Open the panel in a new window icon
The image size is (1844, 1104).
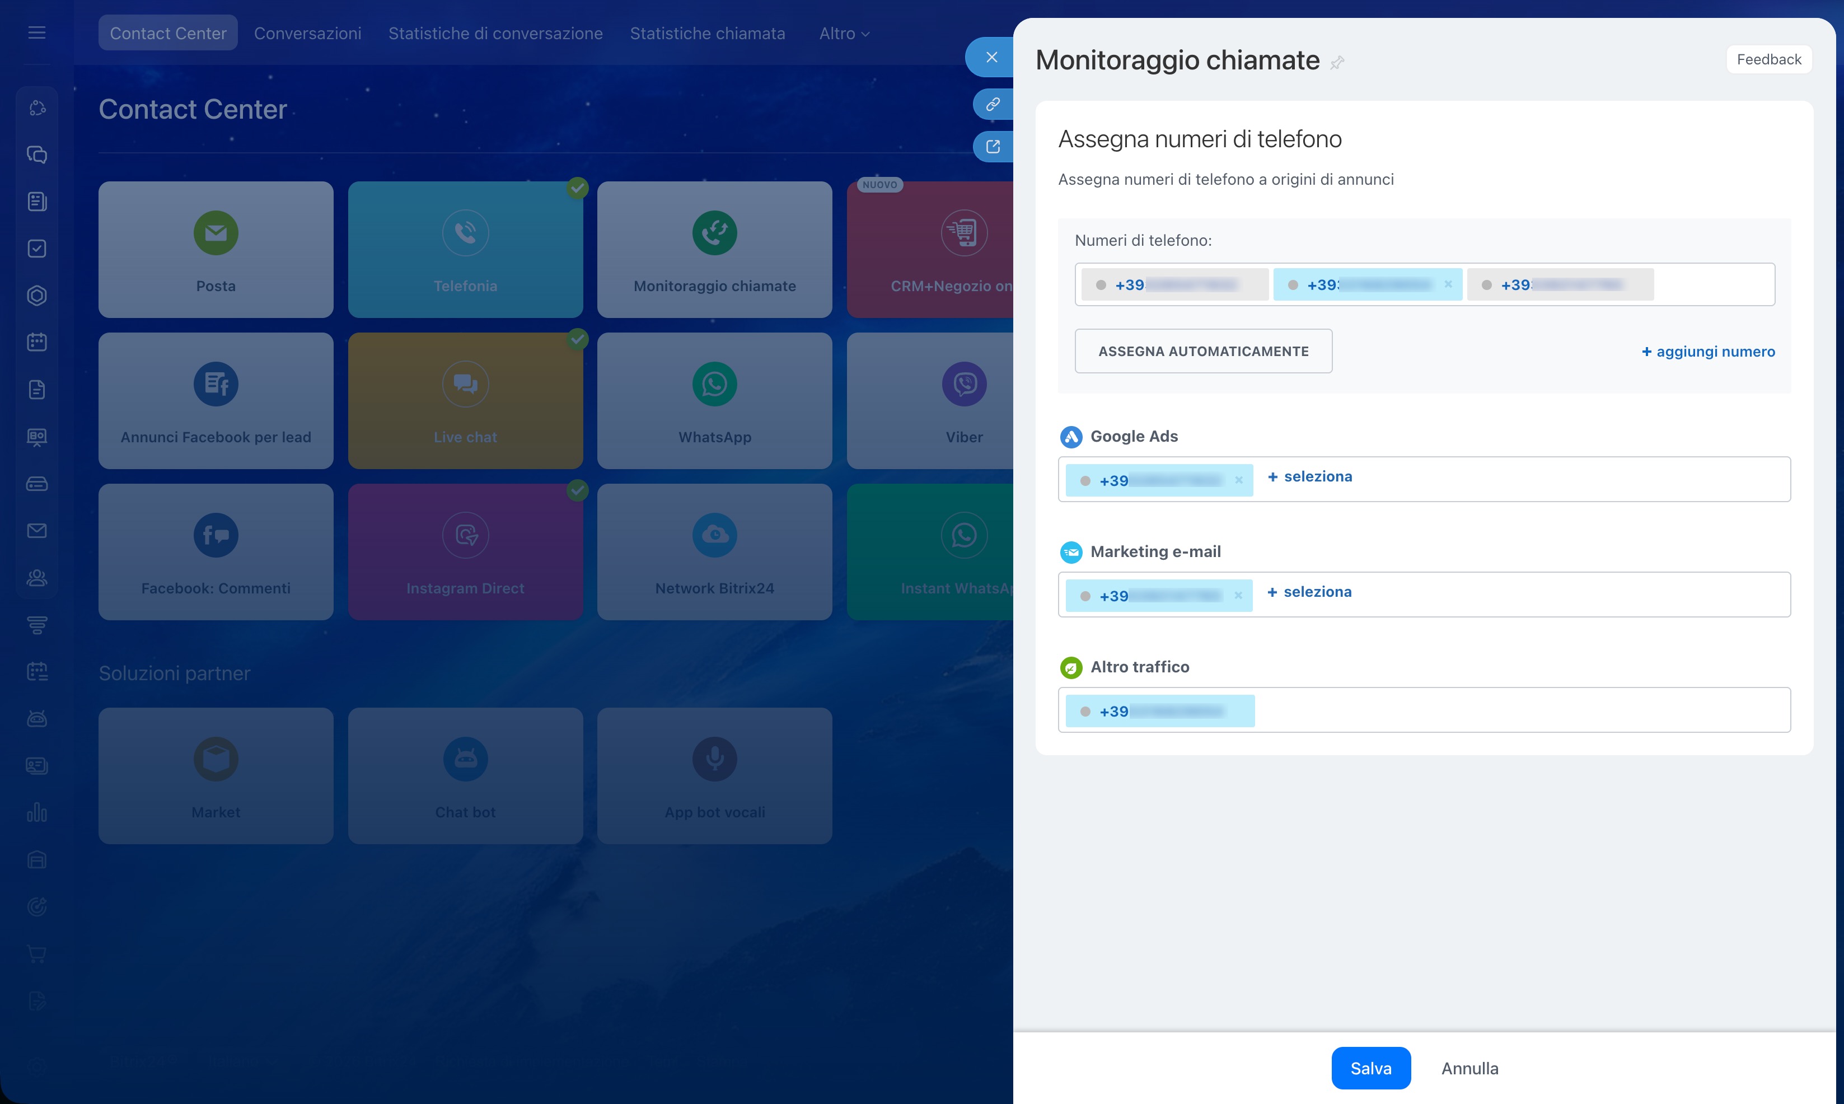pyautogui.click(x=993, y=147)
